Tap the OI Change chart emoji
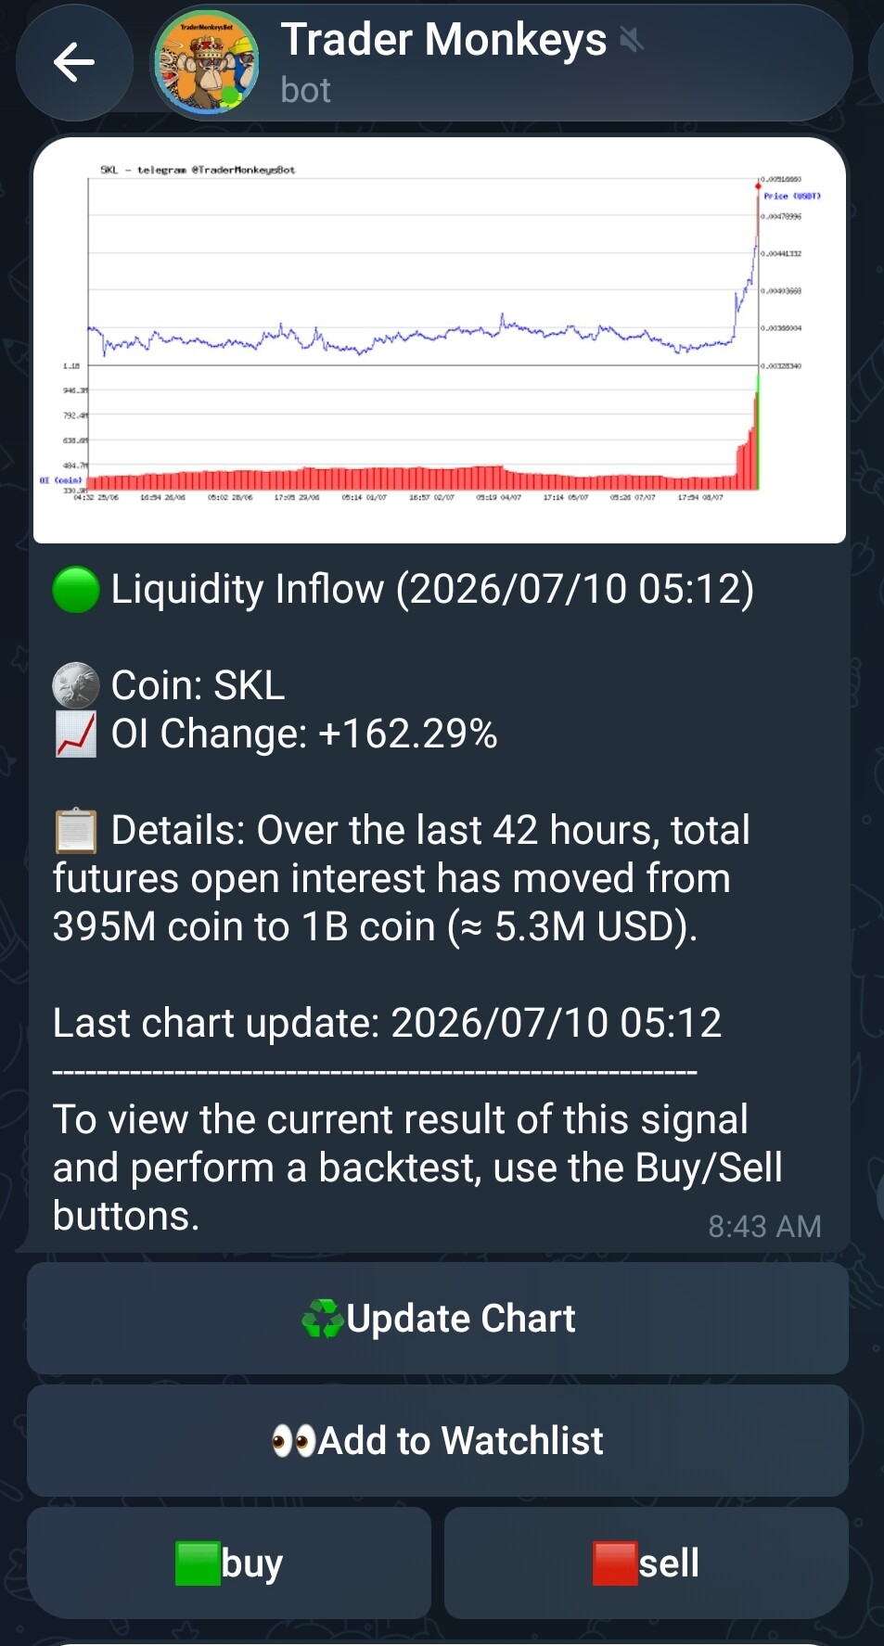884x1646 pixels. [x=76, y=734]
